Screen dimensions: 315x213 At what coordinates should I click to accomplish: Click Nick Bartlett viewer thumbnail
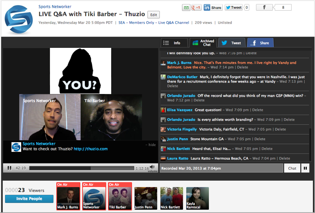pyautogui.click(x=172, y=198)
